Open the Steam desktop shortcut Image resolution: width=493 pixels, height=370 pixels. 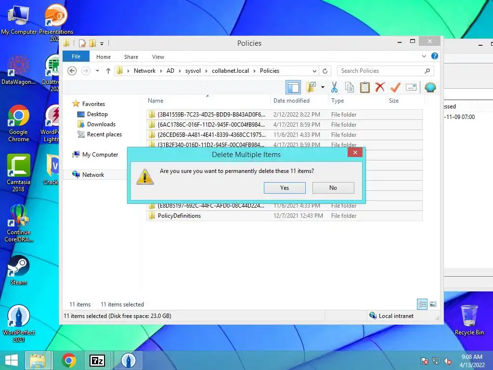[x=18, y=270]
